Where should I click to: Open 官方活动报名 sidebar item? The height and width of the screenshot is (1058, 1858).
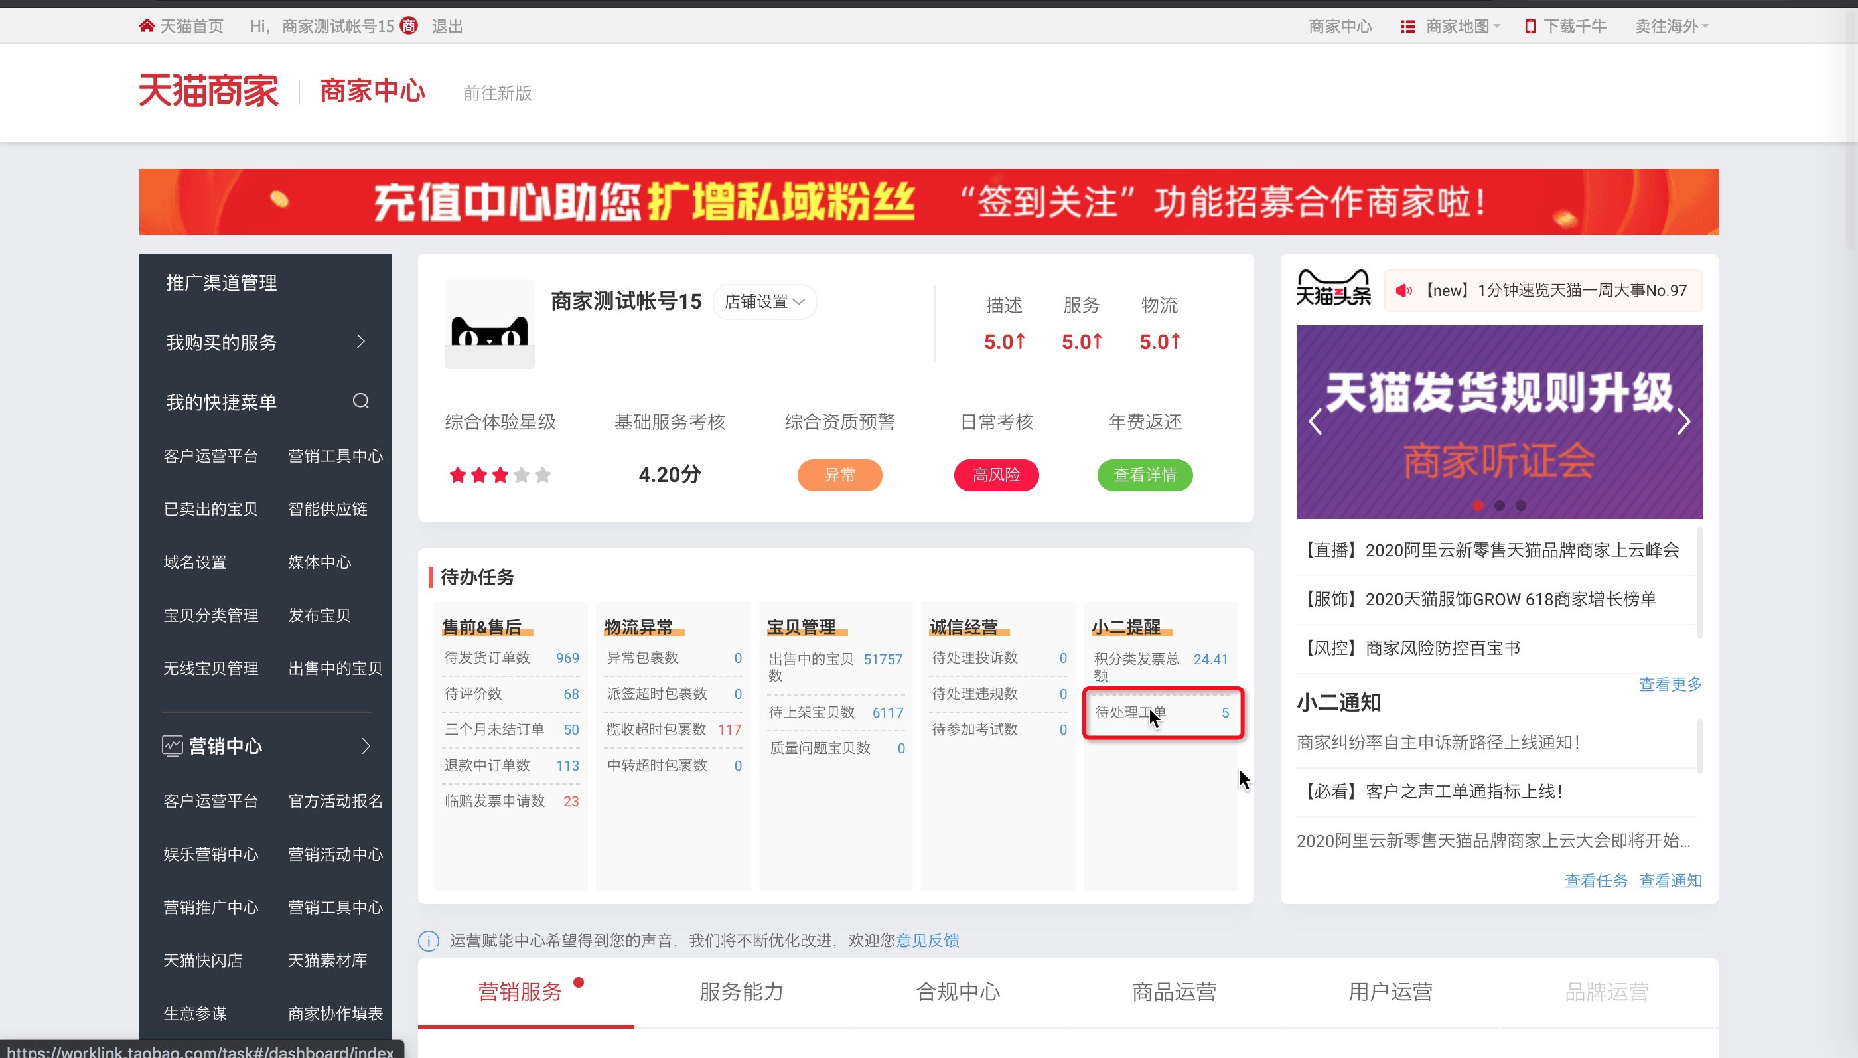point(336,802)
